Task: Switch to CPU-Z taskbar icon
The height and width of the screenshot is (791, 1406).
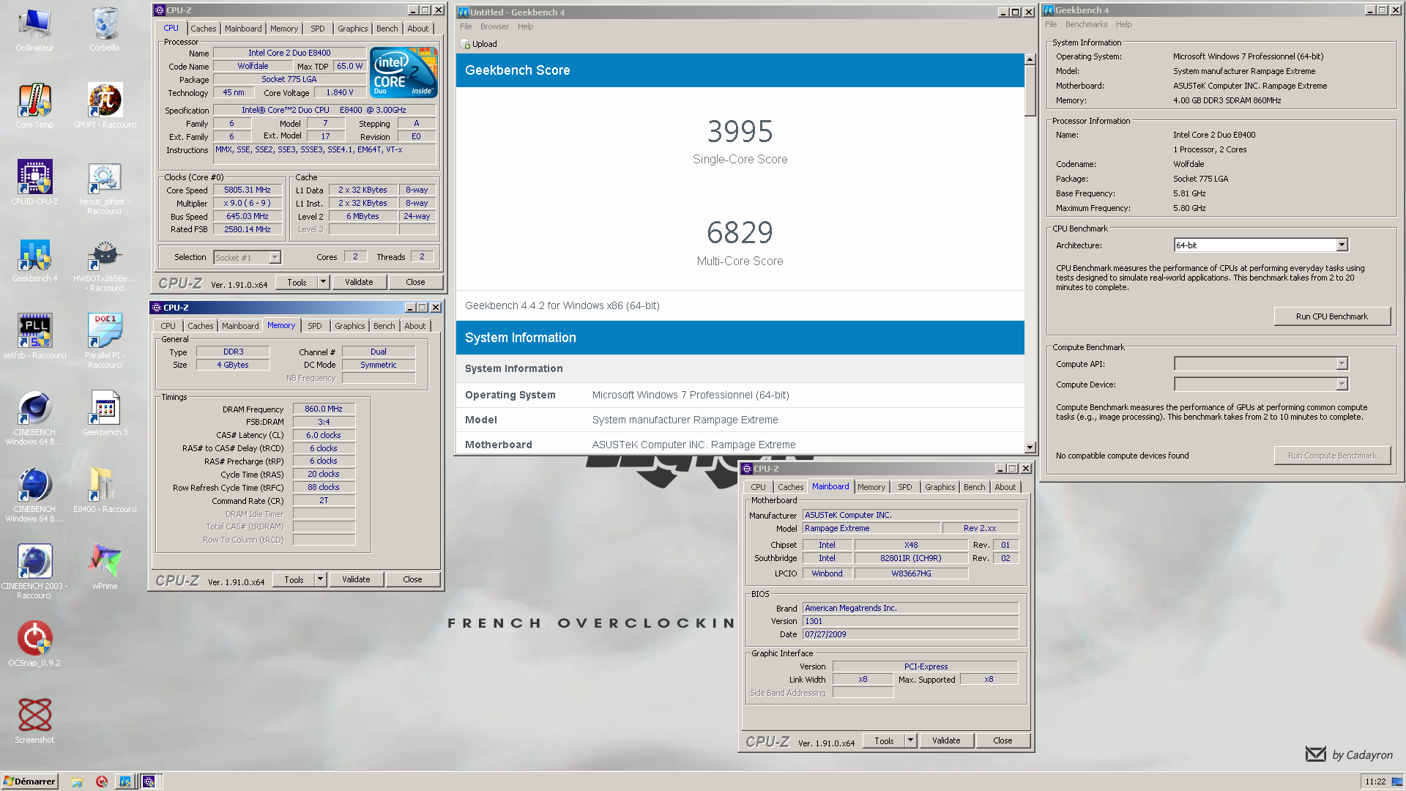Action: click(x=149, y=781)
